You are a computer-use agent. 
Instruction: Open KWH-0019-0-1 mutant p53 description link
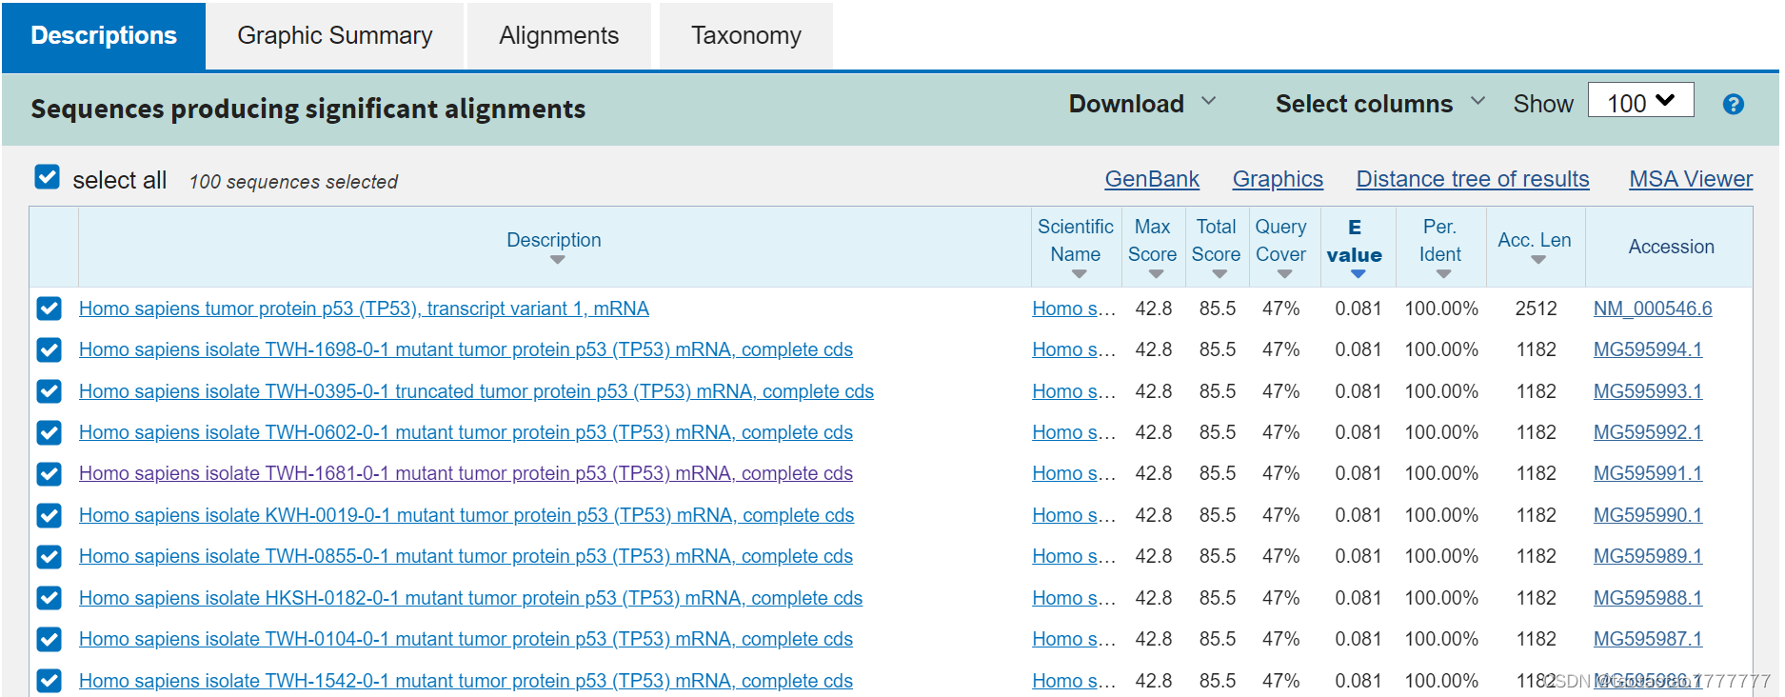point(466,515)
